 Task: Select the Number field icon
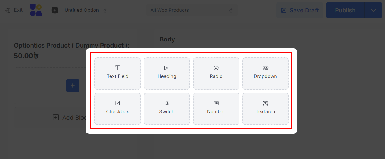(216, 103)
